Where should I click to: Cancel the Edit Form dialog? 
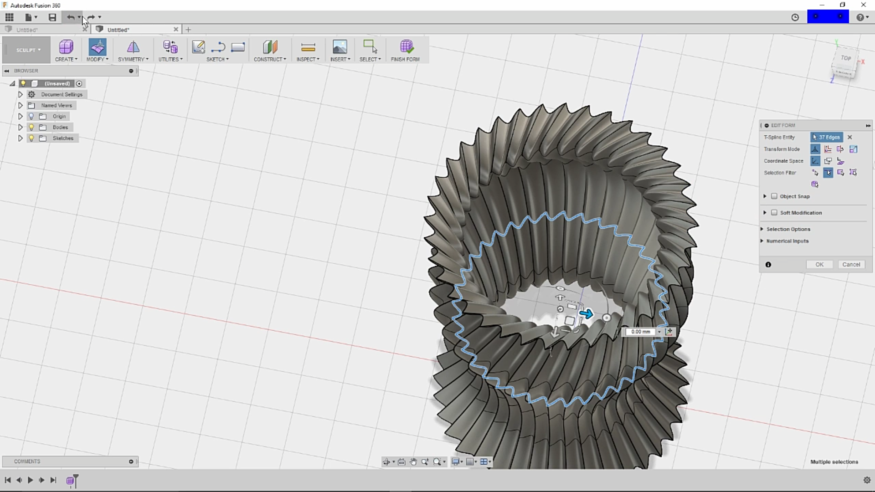point(851,265)
